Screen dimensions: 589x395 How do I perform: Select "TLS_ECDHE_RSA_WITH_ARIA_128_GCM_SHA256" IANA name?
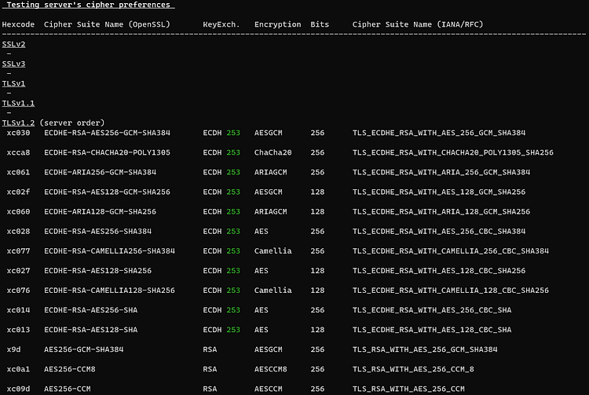tap(441, 212)
